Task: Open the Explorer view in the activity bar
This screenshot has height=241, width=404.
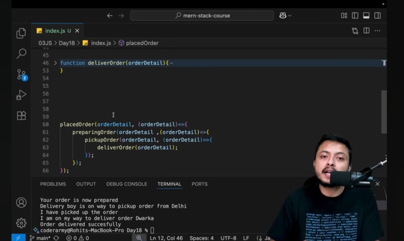Action: [21, 33]
